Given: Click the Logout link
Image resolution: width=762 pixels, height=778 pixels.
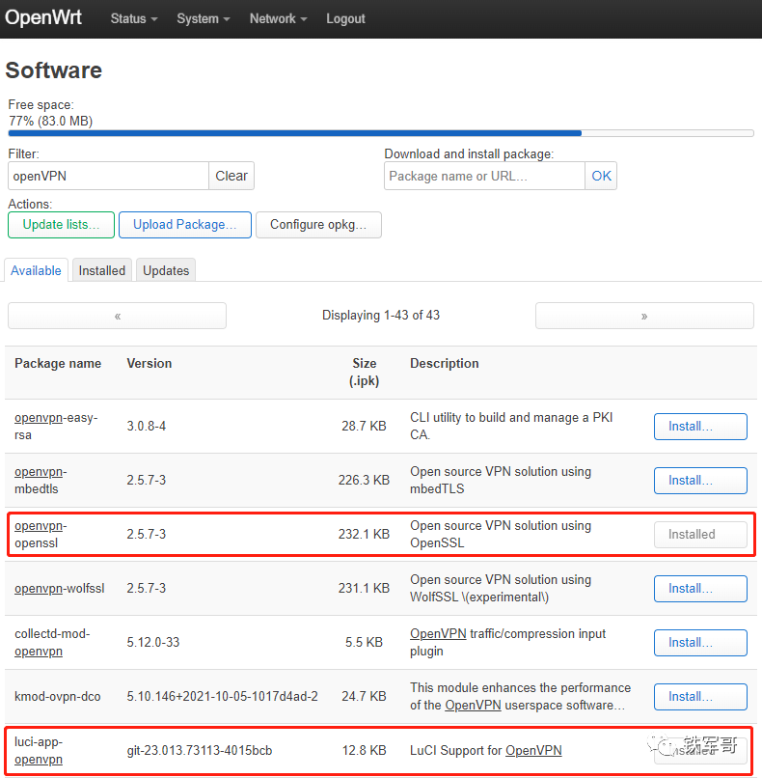Looking at the screenshot, I should [345, 19].
